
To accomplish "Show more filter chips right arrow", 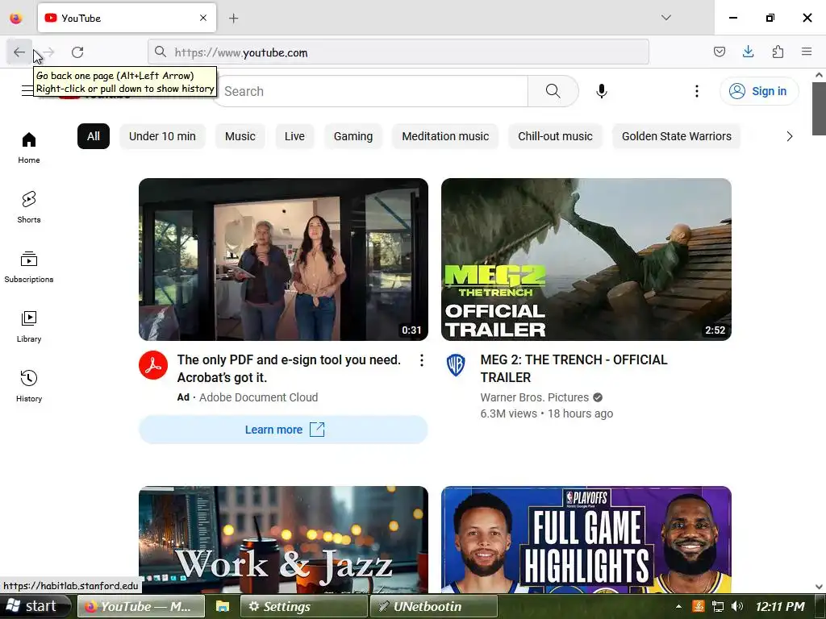I will (x=789, y=136).
